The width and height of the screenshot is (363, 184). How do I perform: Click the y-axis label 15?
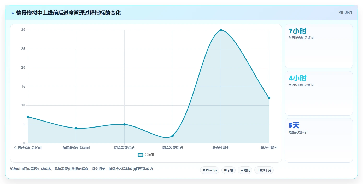23,87
